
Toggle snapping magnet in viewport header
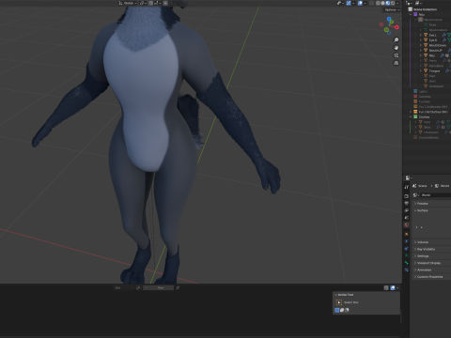point(151,3)
